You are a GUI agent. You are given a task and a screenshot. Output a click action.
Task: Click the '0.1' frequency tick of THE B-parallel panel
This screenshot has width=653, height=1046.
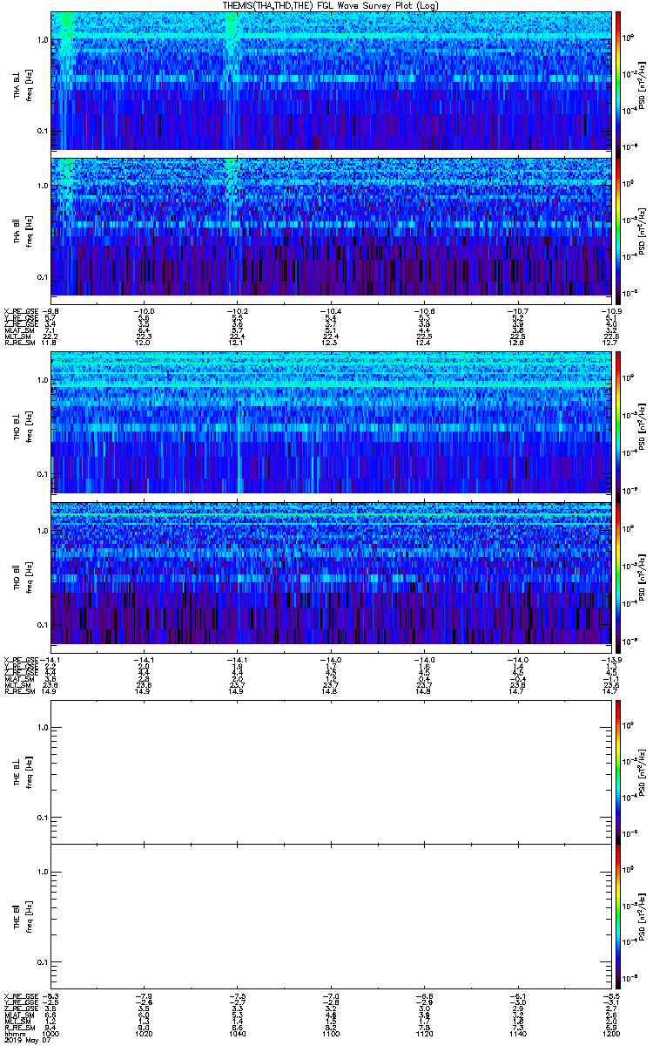click(x=42, y=962)
